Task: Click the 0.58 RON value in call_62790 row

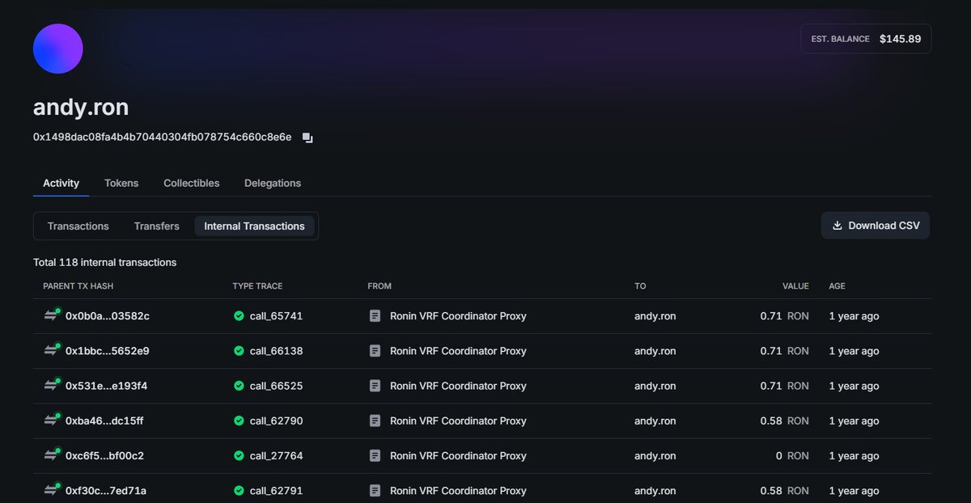Action: 784,421
